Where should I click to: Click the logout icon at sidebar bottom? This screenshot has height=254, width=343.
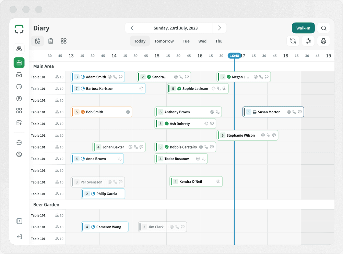coord(19,237)
